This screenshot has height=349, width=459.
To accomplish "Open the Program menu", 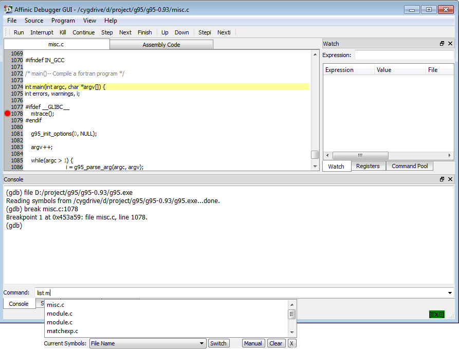I will click(63, 21).
